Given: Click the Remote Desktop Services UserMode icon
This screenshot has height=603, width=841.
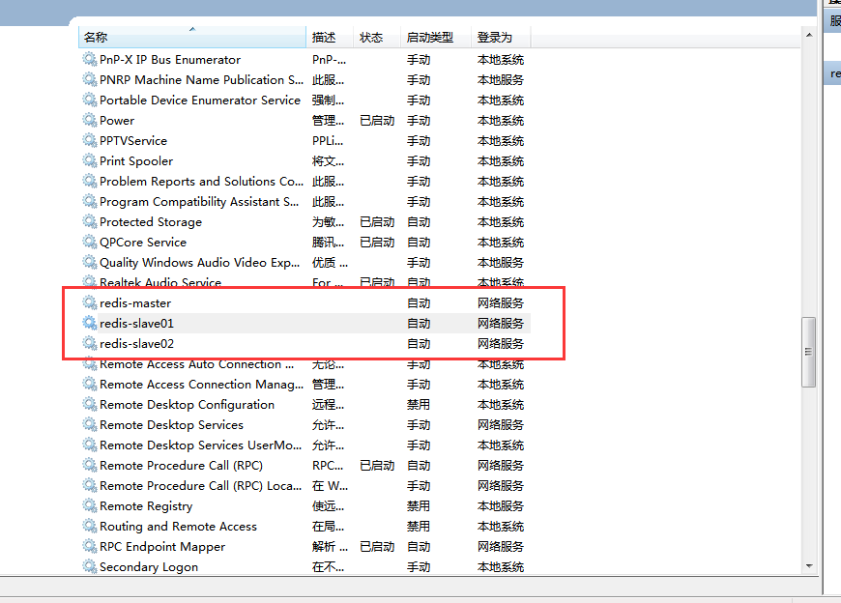Looking at the screenshot, I should pyautogui.click(x=90, y=445).
